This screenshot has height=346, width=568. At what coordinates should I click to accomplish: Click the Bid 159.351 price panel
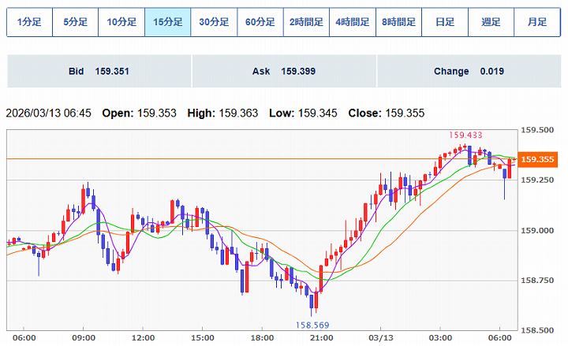(99, 71)
